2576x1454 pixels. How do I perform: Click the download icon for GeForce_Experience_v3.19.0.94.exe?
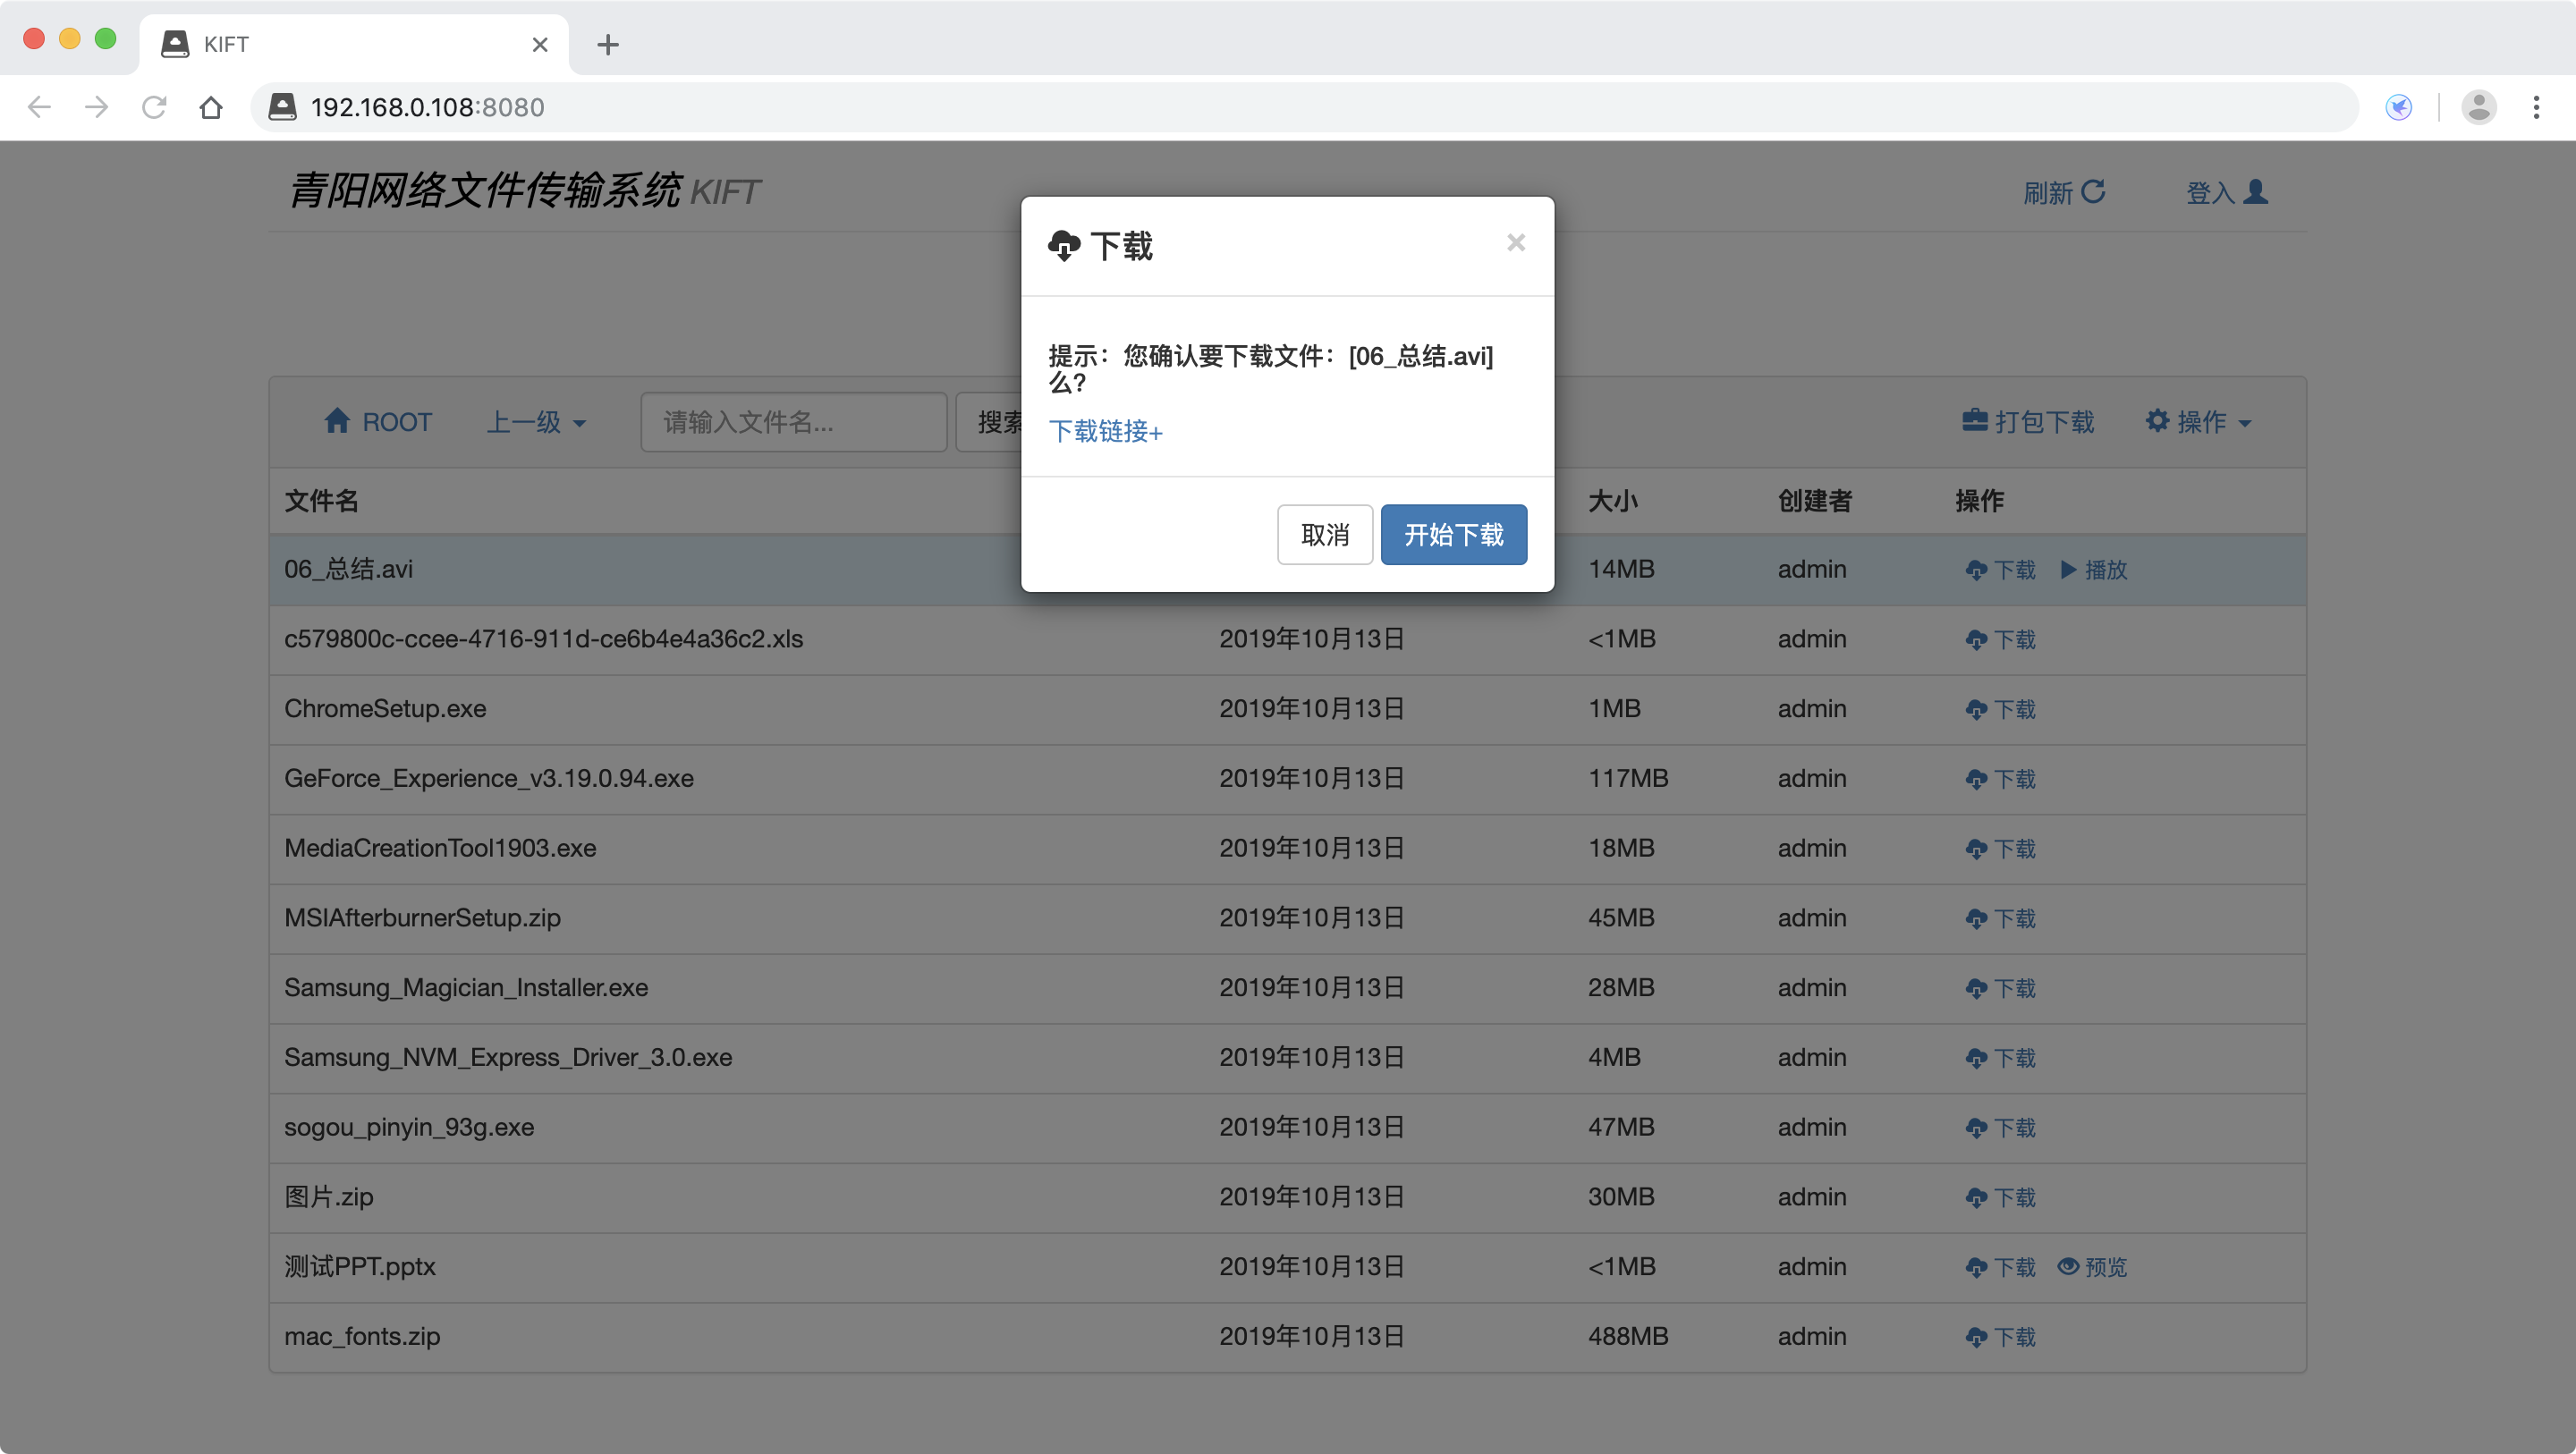[x=1976, y=778]
